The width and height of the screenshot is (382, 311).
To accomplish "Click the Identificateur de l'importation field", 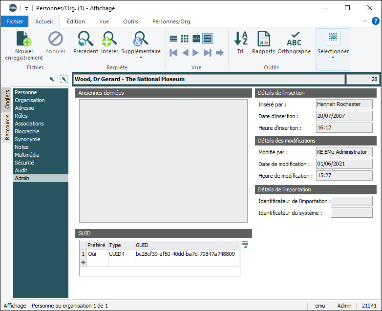I will coord(351,201).
